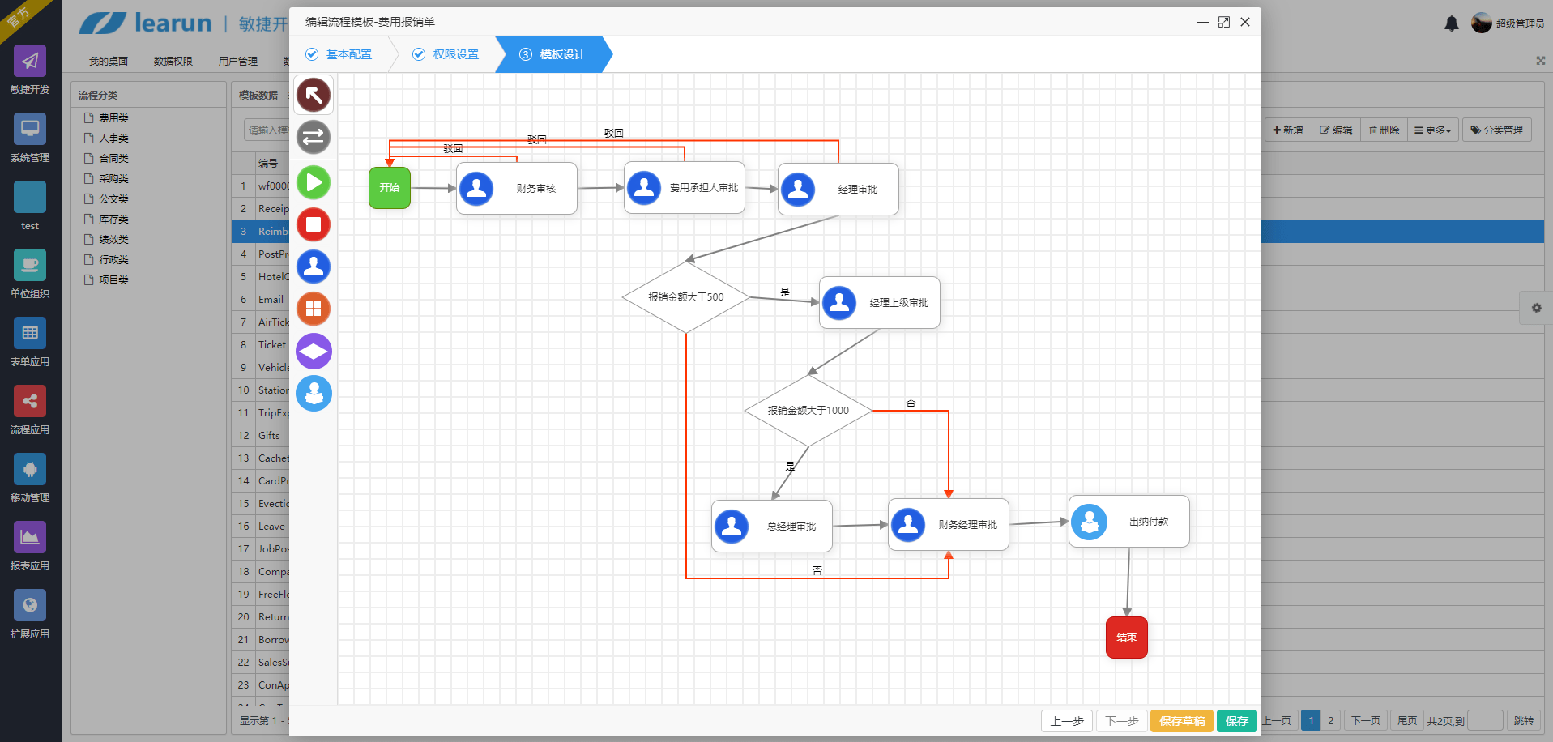Select the 费用承担人审批 node
The width and height of the screenshot is (1553, 742).
685,187
